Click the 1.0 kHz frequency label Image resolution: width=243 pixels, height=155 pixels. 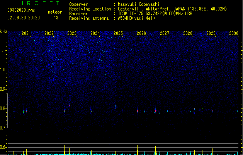tap(3, 70)
